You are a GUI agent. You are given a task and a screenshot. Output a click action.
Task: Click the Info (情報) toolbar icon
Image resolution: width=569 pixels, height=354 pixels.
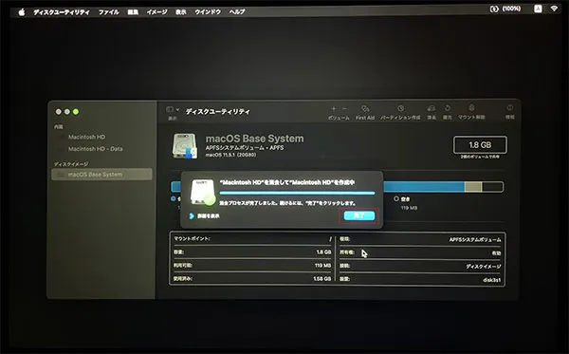(x=510, y=108)
